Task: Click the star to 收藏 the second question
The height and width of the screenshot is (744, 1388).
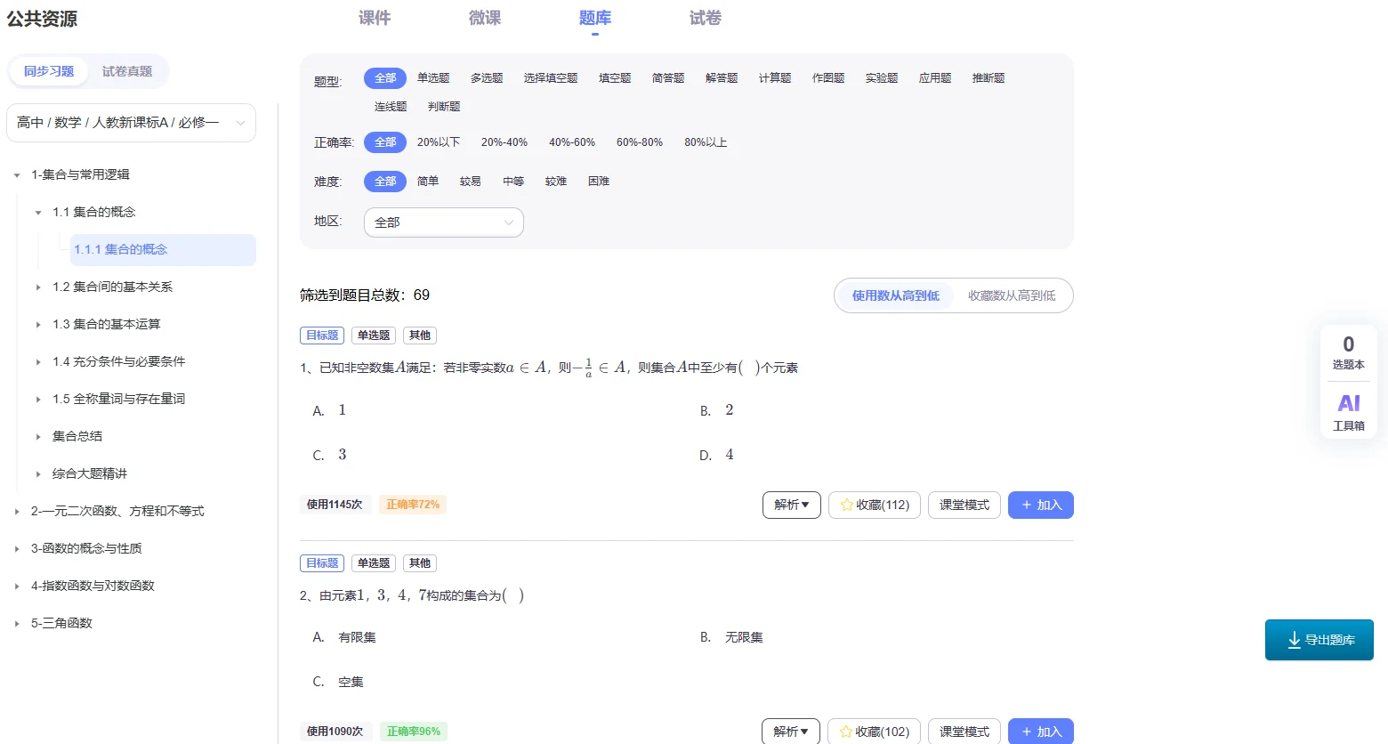Action: (x=845, y=731)
